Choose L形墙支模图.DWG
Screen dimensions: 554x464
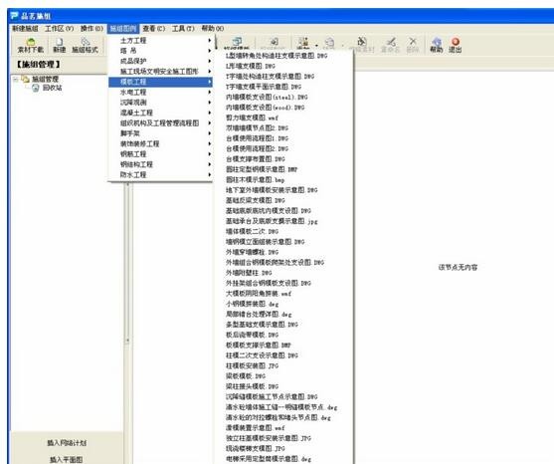point(251,66)
